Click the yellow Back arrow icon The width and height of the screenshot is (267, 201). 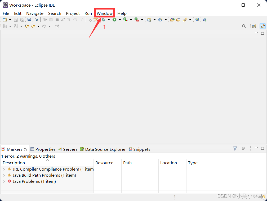click(x=33, y=26)
